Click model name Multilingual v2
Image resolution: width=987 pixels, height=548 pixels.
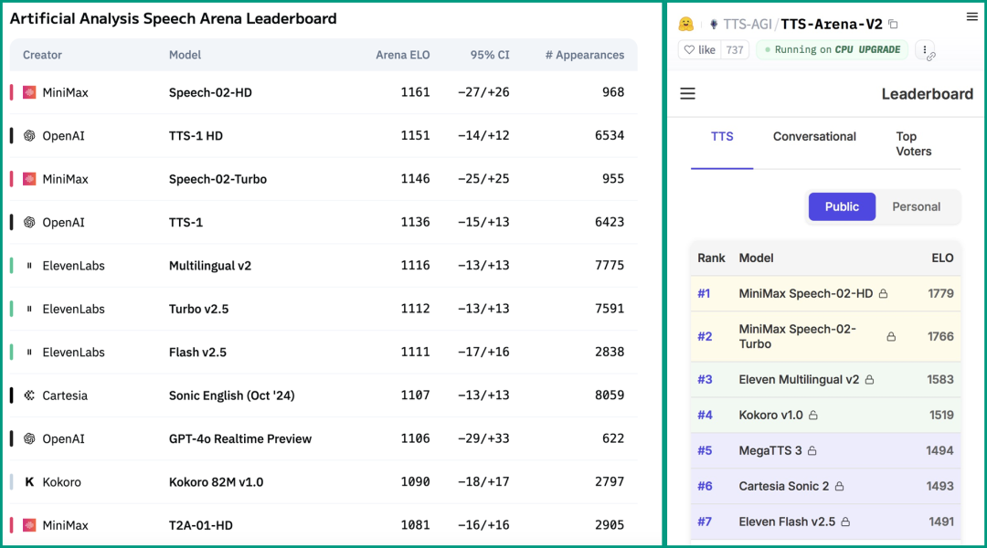(210, 266)
